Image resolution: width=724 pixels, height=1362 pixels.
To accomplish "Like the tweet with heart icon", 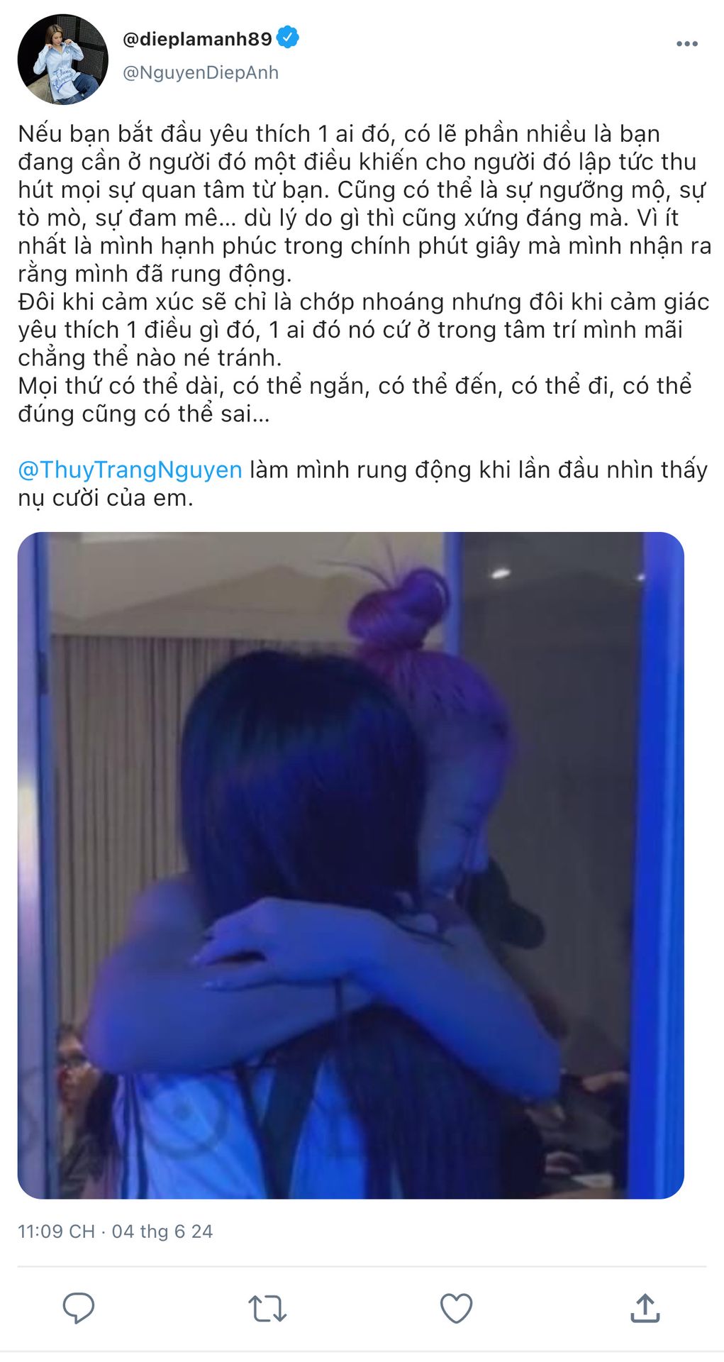I will point(456,1308).
